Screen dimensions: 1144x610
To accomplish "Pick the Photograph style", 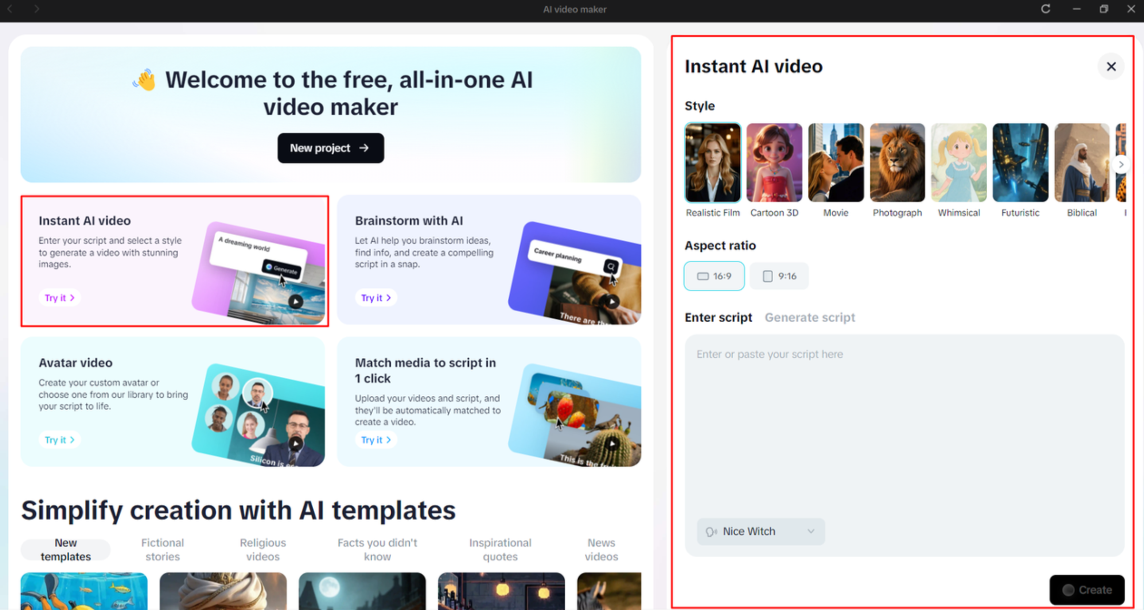I will pos(897,162).
